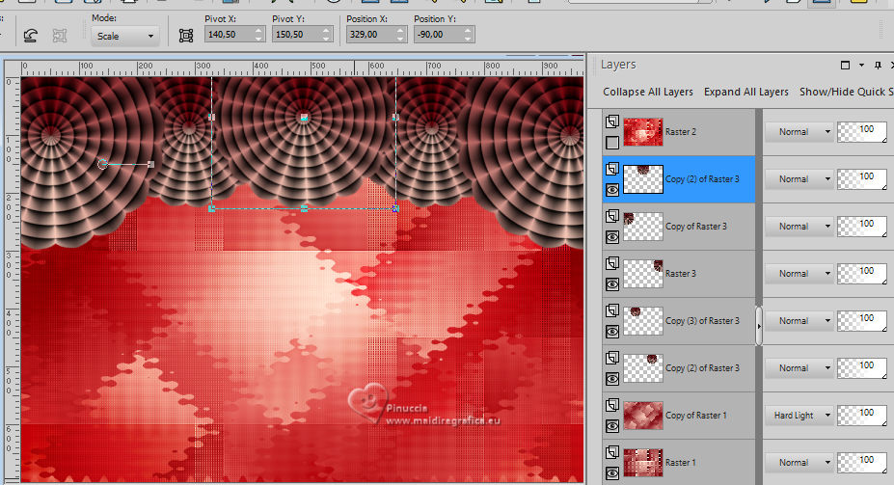Open the blend mode dropdown for Raster 3
Screen dimensions: 894x485
click(x=798, y=274)
